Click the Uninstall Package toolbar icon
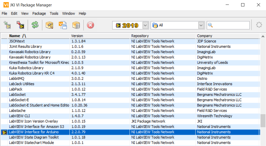Viewport: 266px width, 146px height. coord(20,25)
